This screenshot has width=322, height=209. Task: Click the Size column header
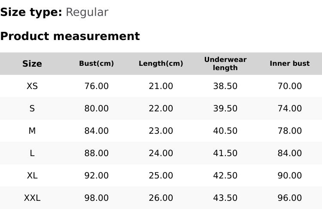32,64
